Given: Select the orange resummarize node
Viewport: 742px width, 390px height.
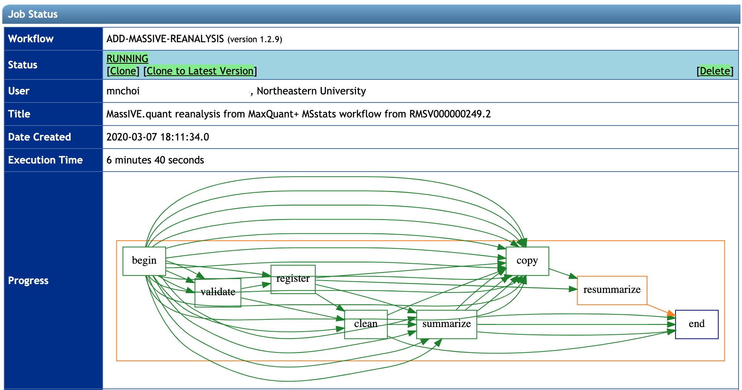Looking at the screenshot, I should [x=612, y=290].
